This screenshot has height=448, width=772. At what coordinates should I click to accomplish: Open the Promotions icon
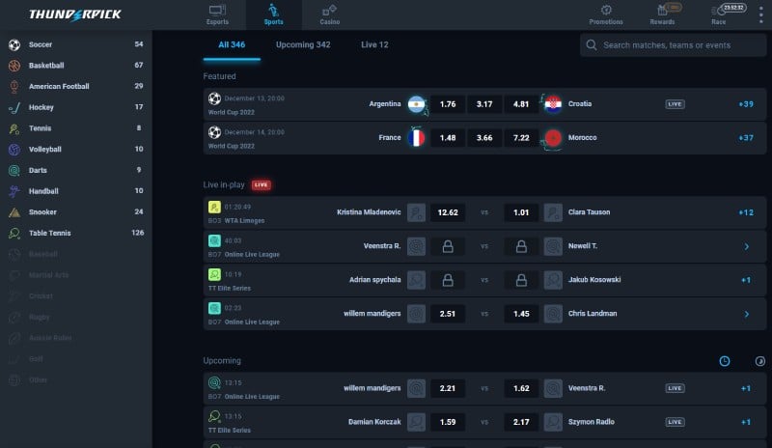pos(606,14)
